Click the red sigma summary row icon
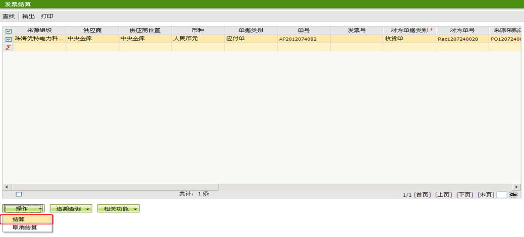The width and height of the screenshot is (524, 237). (8, 47)
